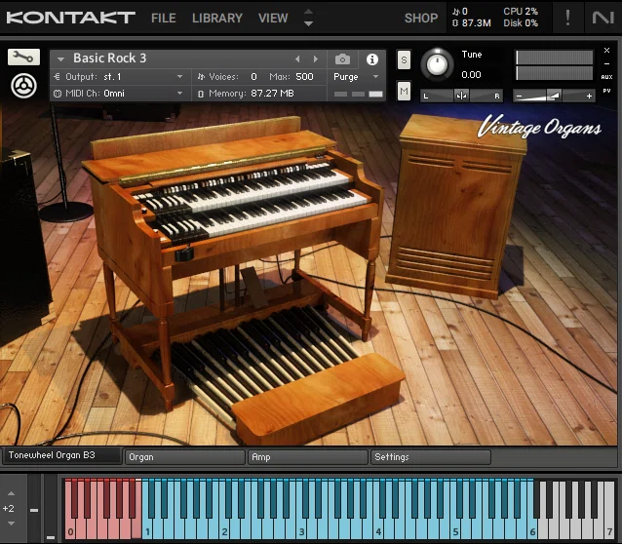This screenshot has height=544, width=622.
Task: Click the Memory icon next to 87.27 MB
Action: (x=201, y=94)
